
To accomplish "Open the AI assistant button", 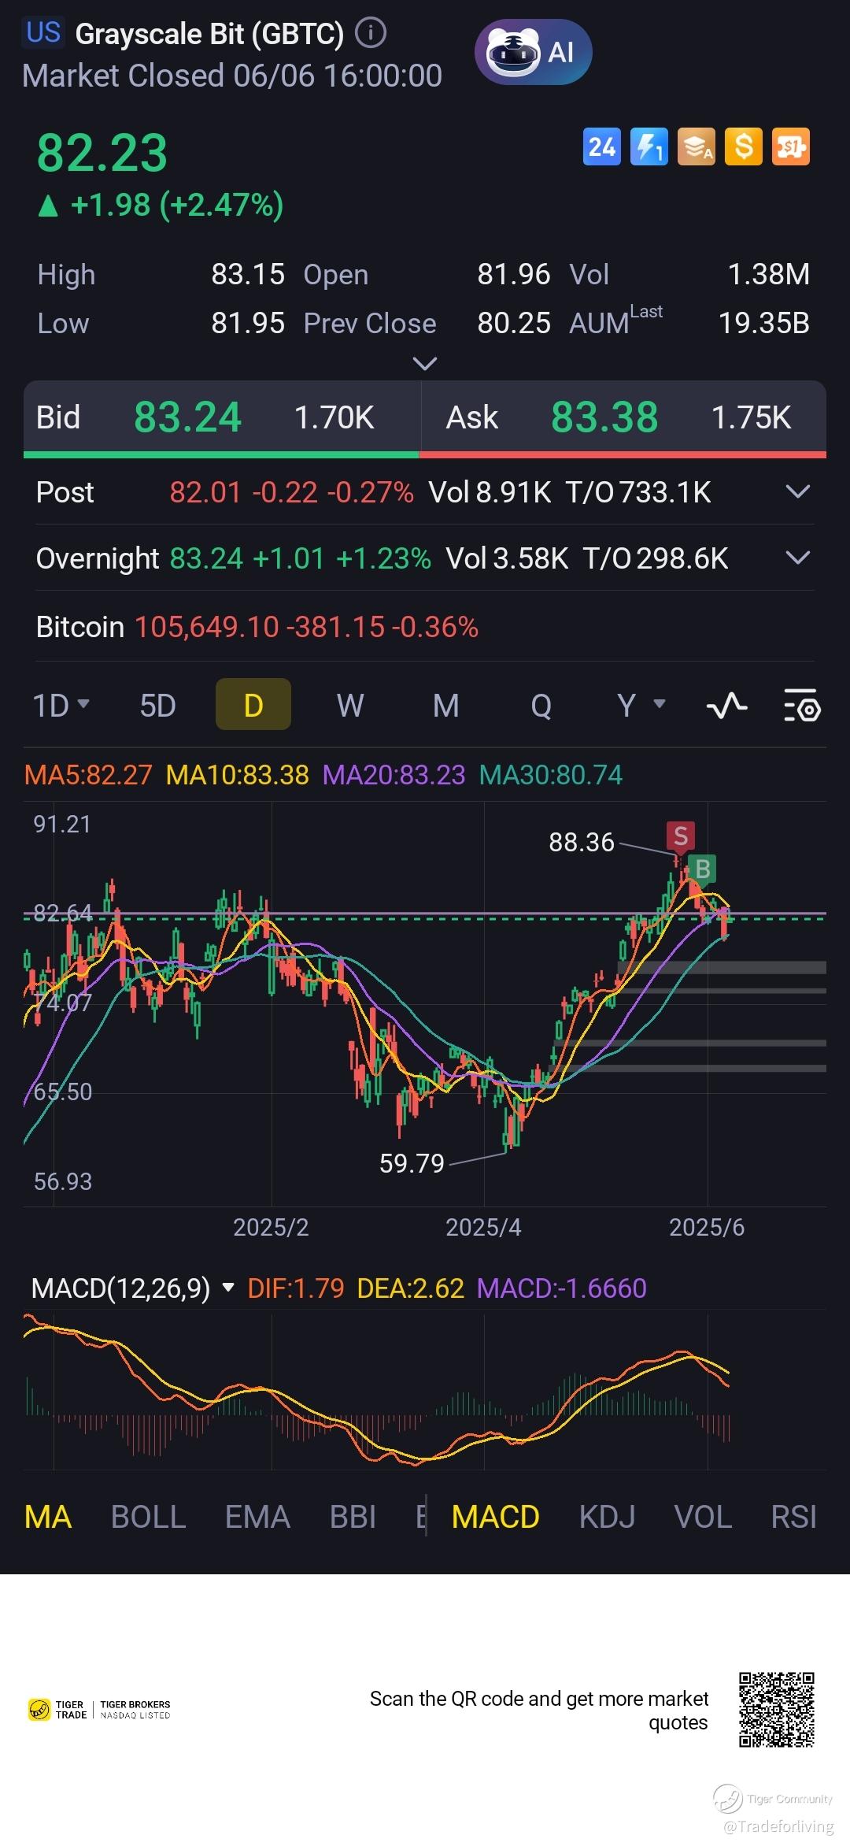I will (533, 52).
